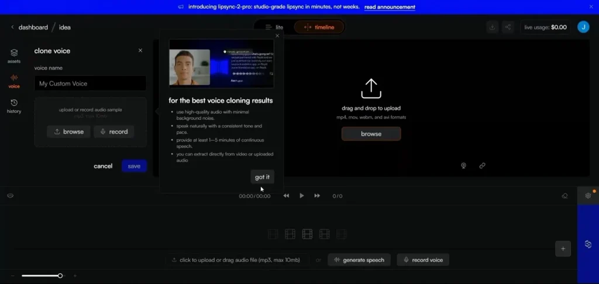
Task: Zoom out timeline with minus icon
Action: coord(13,276)
